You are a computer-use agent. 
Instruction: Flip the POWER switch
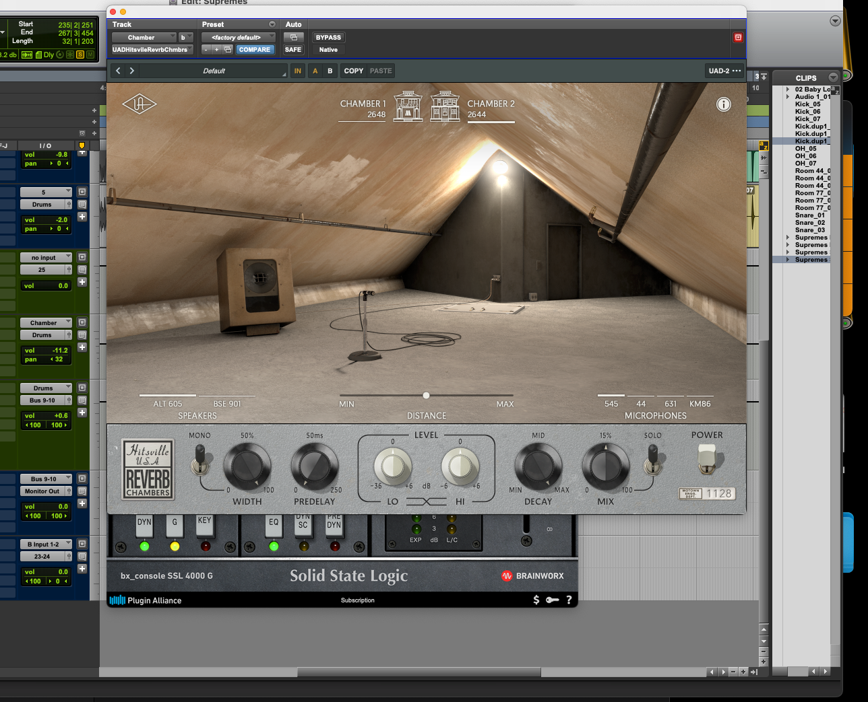706,459
